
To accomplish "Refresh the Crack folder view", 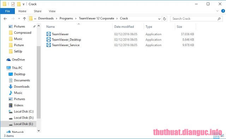I will coord(165,19).
